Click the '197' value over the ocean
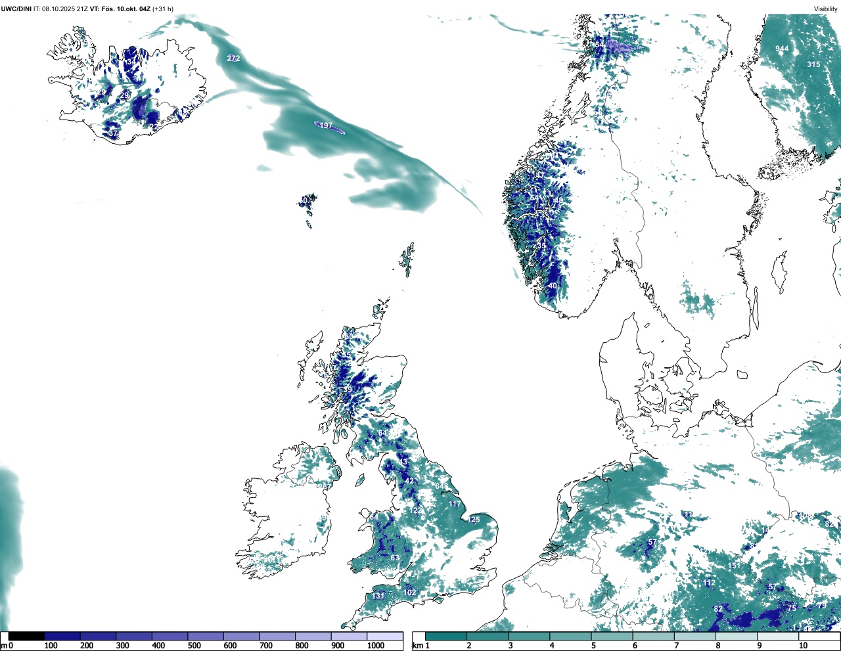 click(x=326, y=125)
